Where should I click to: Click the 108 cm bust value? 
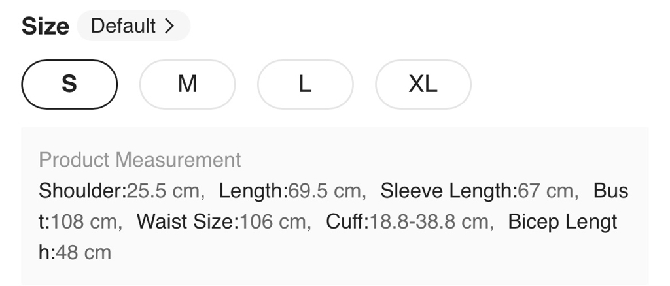(x=84, y=222)
